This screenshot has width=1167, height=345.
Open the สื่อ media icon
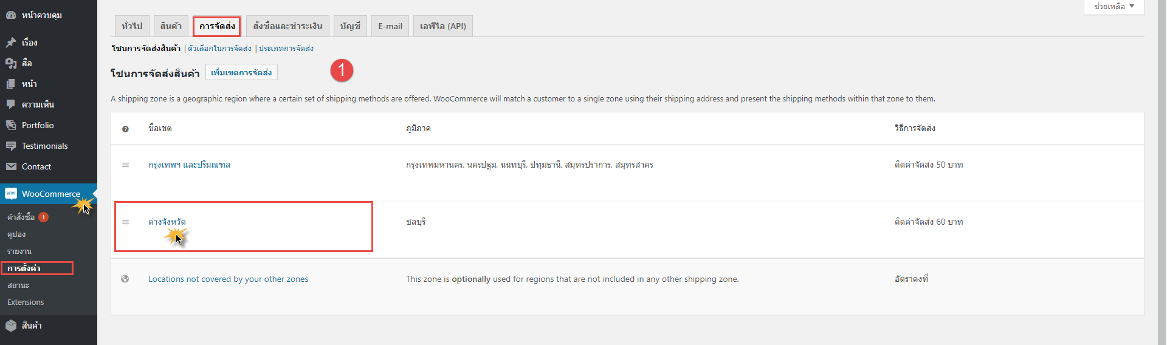point(11,63)
